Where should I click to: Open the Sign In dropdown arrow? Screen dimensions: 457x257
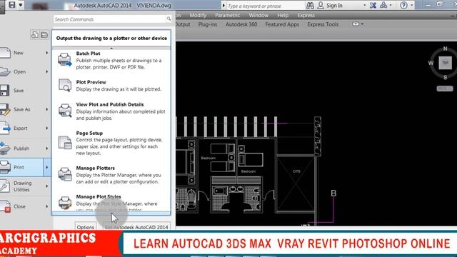point(364,5)
